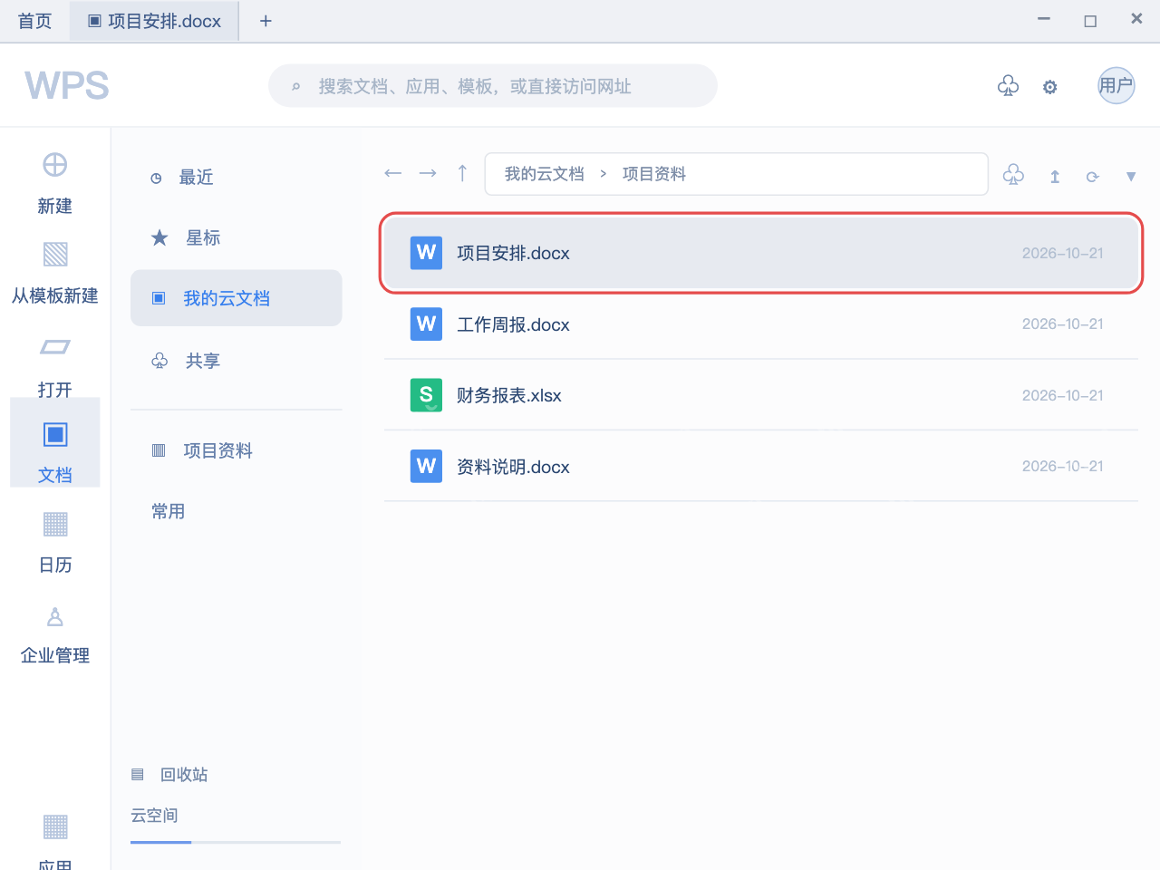Open 企业管理 in the sidebar
This screenshot has height=870, width=1160.
(x=55, y=634)
